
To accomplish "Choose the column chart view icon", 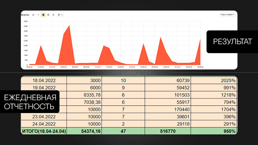I will [x=48, y=15].
